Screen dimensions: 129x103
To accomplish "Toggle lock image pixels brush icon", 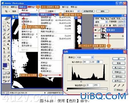I will 104,25.
